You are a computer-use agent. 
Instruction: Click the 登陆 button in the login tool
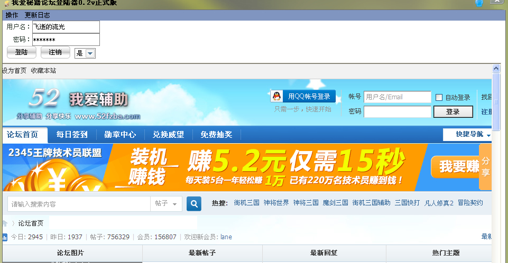[x=21, y=52]
